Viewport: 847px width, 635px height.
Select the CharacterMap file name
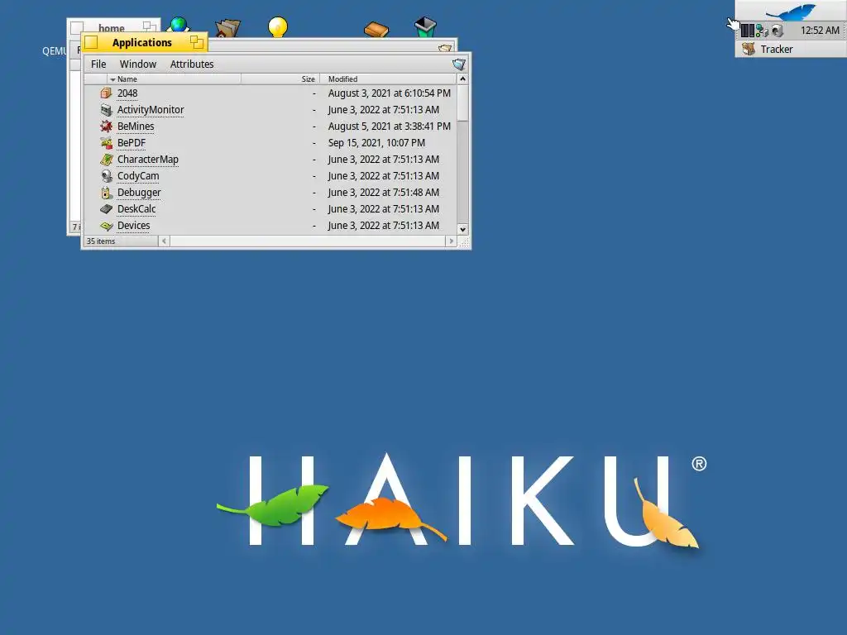[147, 160]
